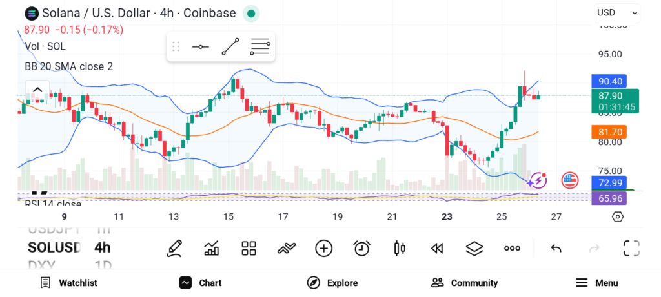This screenshot has height=297, width=661.
Task: Collapse the indicator legend with chevron
Action: click(37, 90)
